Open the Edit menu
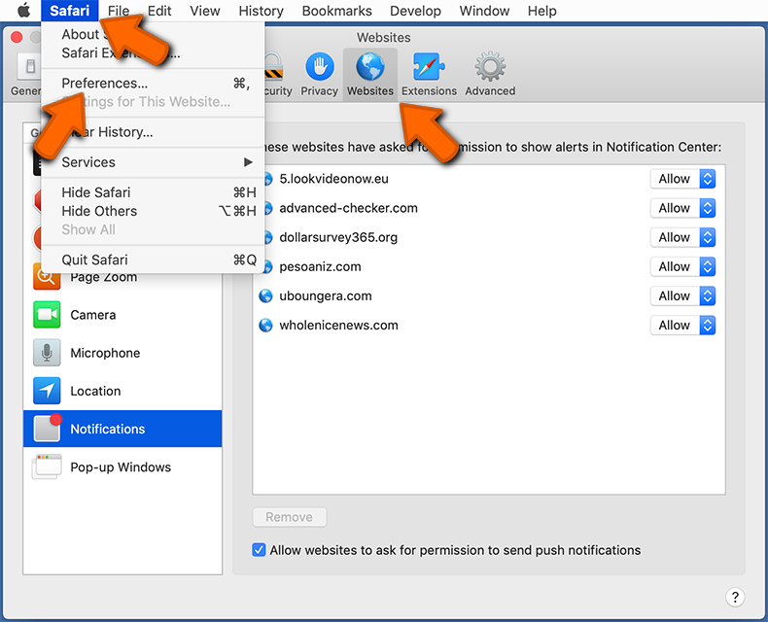This screenshot has width=768, height=622. pos(159,11)
